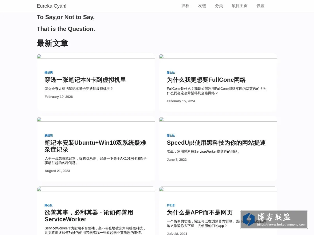The image size is (314, 235).
Task: Click the That is the Question. line
Action: coord(66,29)
